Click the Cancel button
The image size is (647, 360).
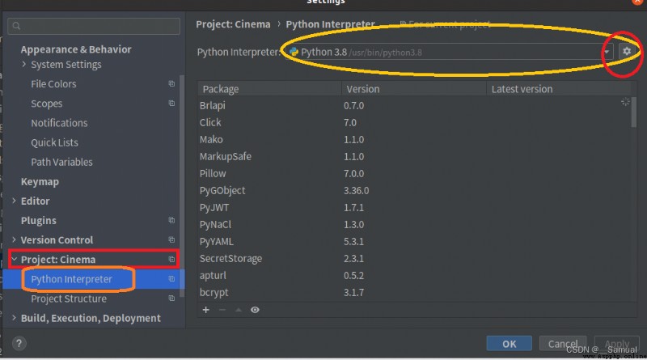point(563,344)
